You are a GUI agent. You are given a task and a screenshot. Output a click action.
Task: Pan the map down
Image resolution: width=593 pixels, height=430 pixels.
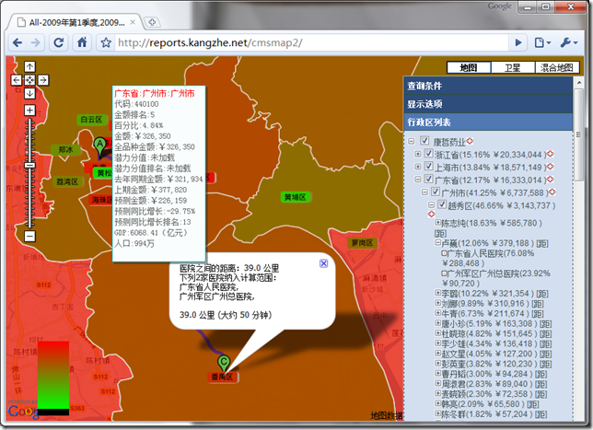pos(29,93)
